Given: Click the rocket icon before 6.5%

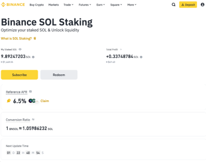Looking at the screenshot, I should pyautogui.click(x=9, y=101).
